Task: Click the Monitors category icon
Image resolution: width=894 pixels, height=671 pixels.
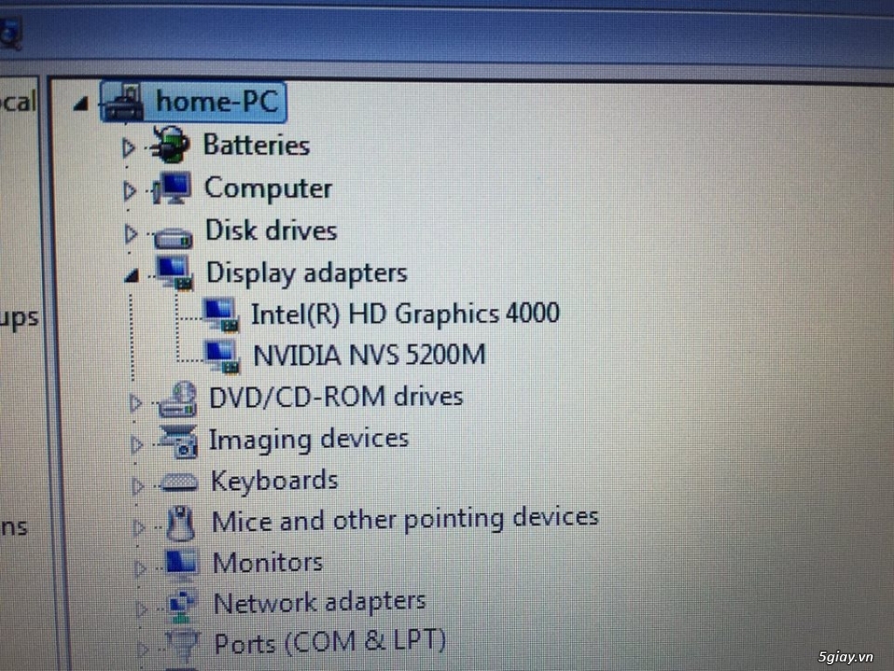Action: (182, 564)
